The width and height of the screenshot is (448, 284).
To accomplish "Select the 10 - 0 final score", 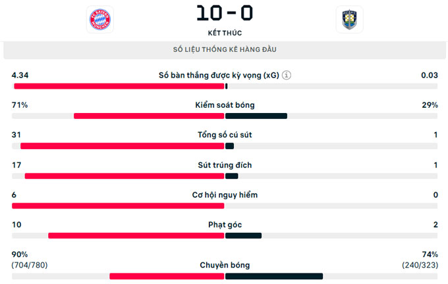I will pos(225,13).
